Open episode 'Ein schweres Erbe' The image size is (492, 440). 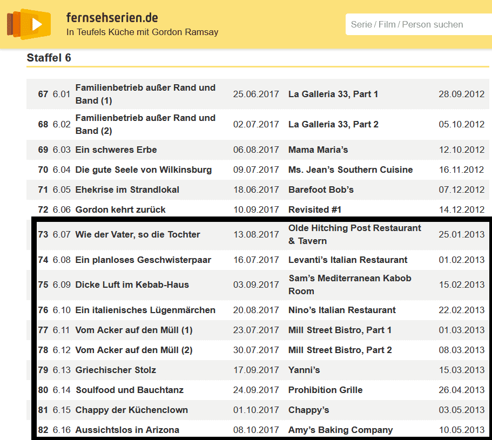click(116, 150)
